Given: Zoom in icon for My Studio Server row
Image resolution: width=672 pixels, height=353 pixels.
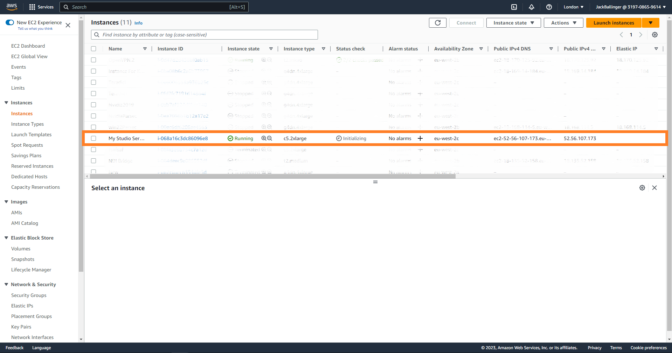Looking at the screenshot, I should 264,138.
